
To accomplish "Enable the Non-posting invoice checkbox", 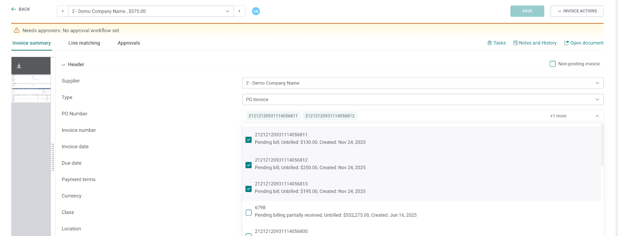I will [553, 64].
